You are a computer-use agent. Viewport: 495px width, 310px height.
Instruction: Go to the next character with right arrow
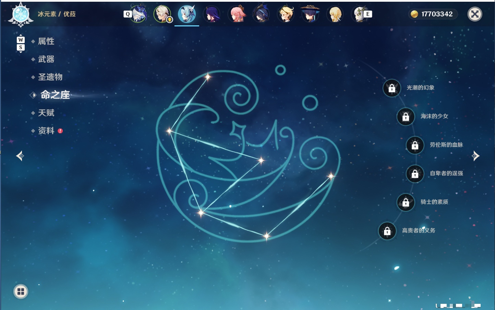tap(475, 156)
